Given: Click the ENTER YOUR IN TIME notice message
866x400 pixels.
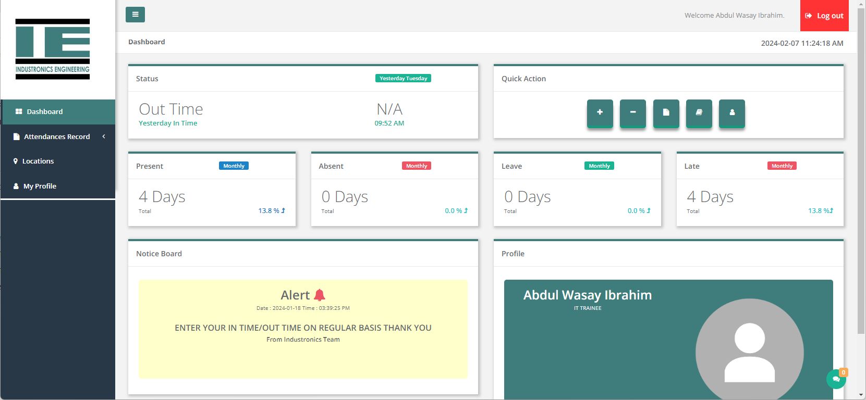Looking at the screenshot, I should point(303,328).
